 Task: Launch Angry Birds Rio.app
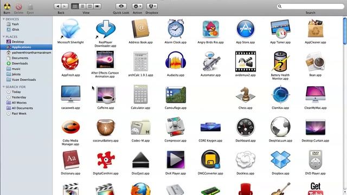point(211,29)
